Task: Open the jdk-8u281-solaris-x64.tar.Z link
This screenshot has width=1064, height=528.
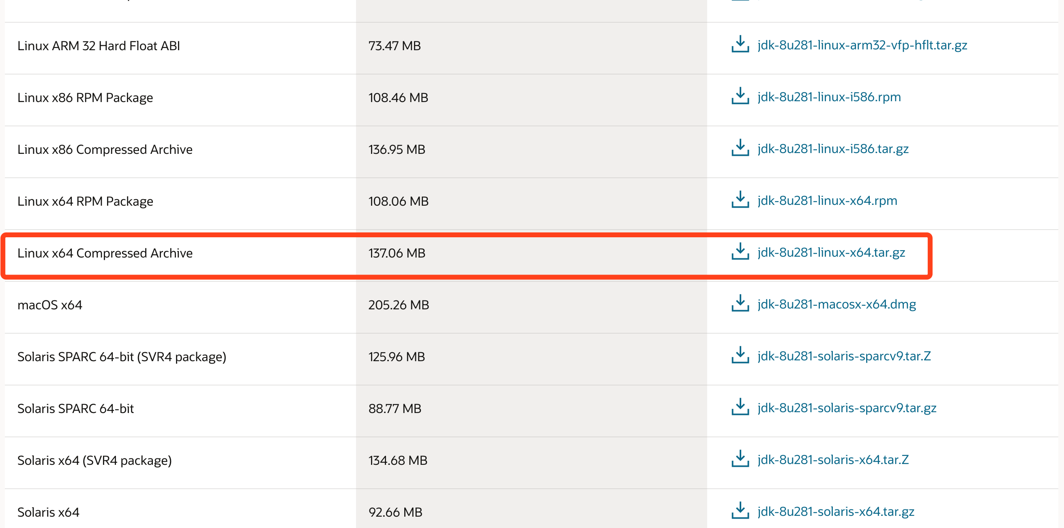Action: [833, 460]
